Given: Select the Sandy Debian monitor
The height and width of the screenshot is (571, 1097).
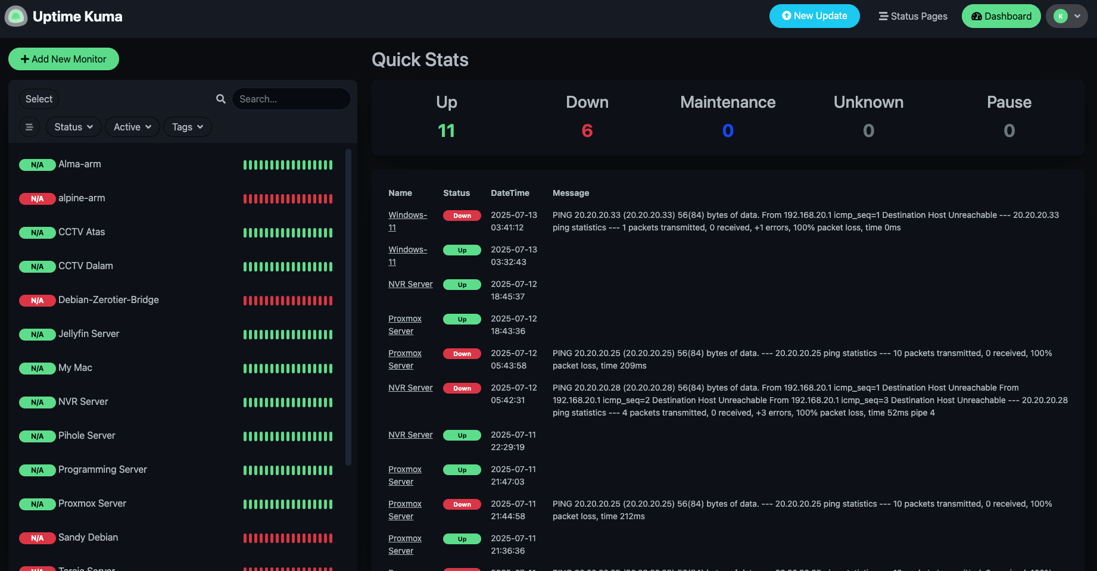Looking at the screenshot, I should 176,538.
